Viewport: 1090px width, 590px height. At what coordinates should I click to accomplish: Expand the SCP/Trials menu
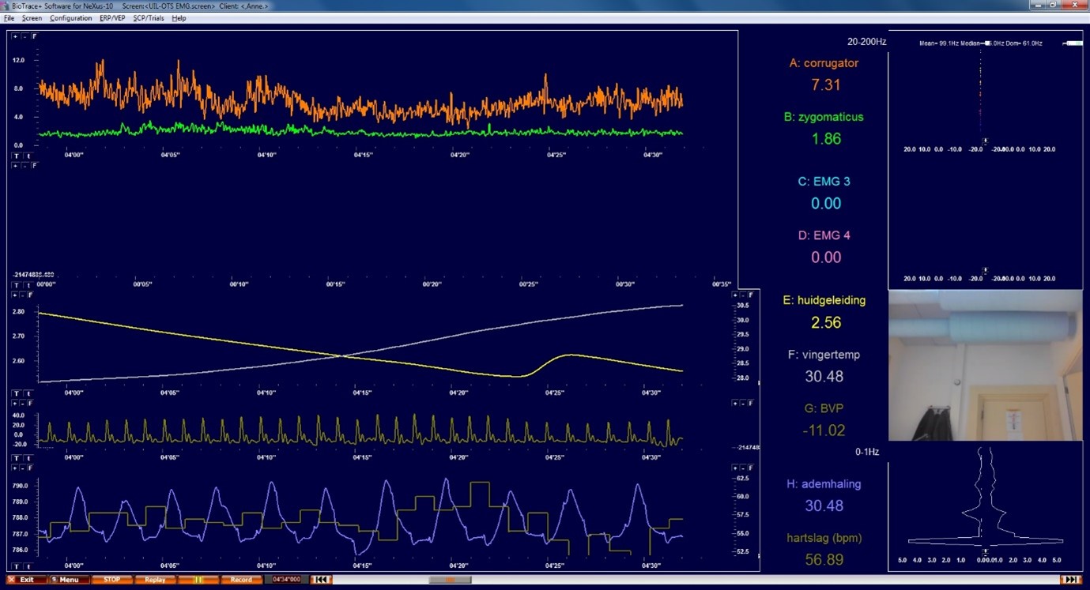pyautogui.click(x=149, y=18)
